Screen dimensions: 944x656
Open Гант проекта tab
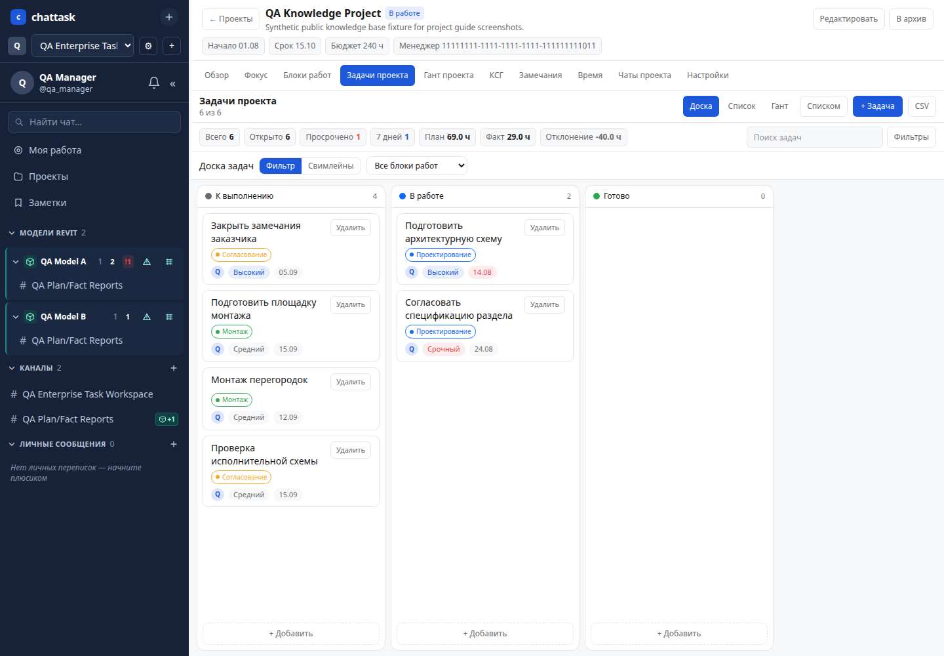[448, 75]
